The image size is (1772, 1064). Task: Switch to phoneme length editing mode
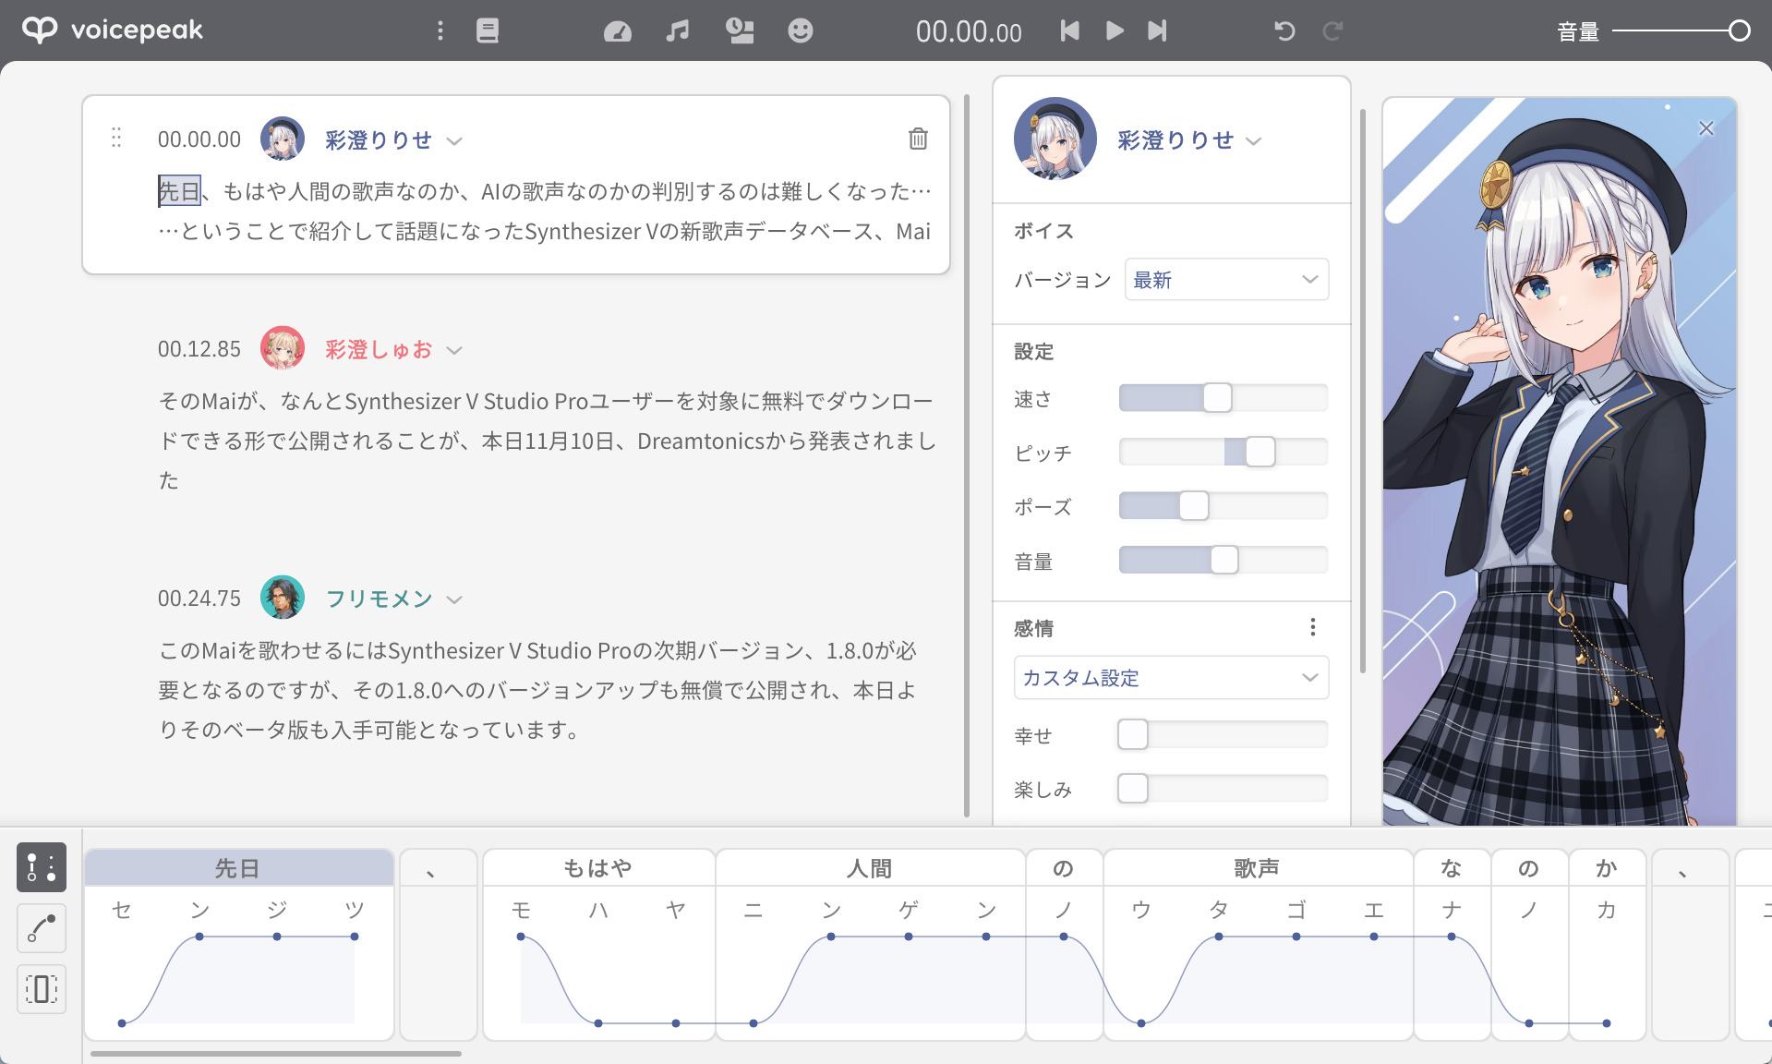[42, 989]
